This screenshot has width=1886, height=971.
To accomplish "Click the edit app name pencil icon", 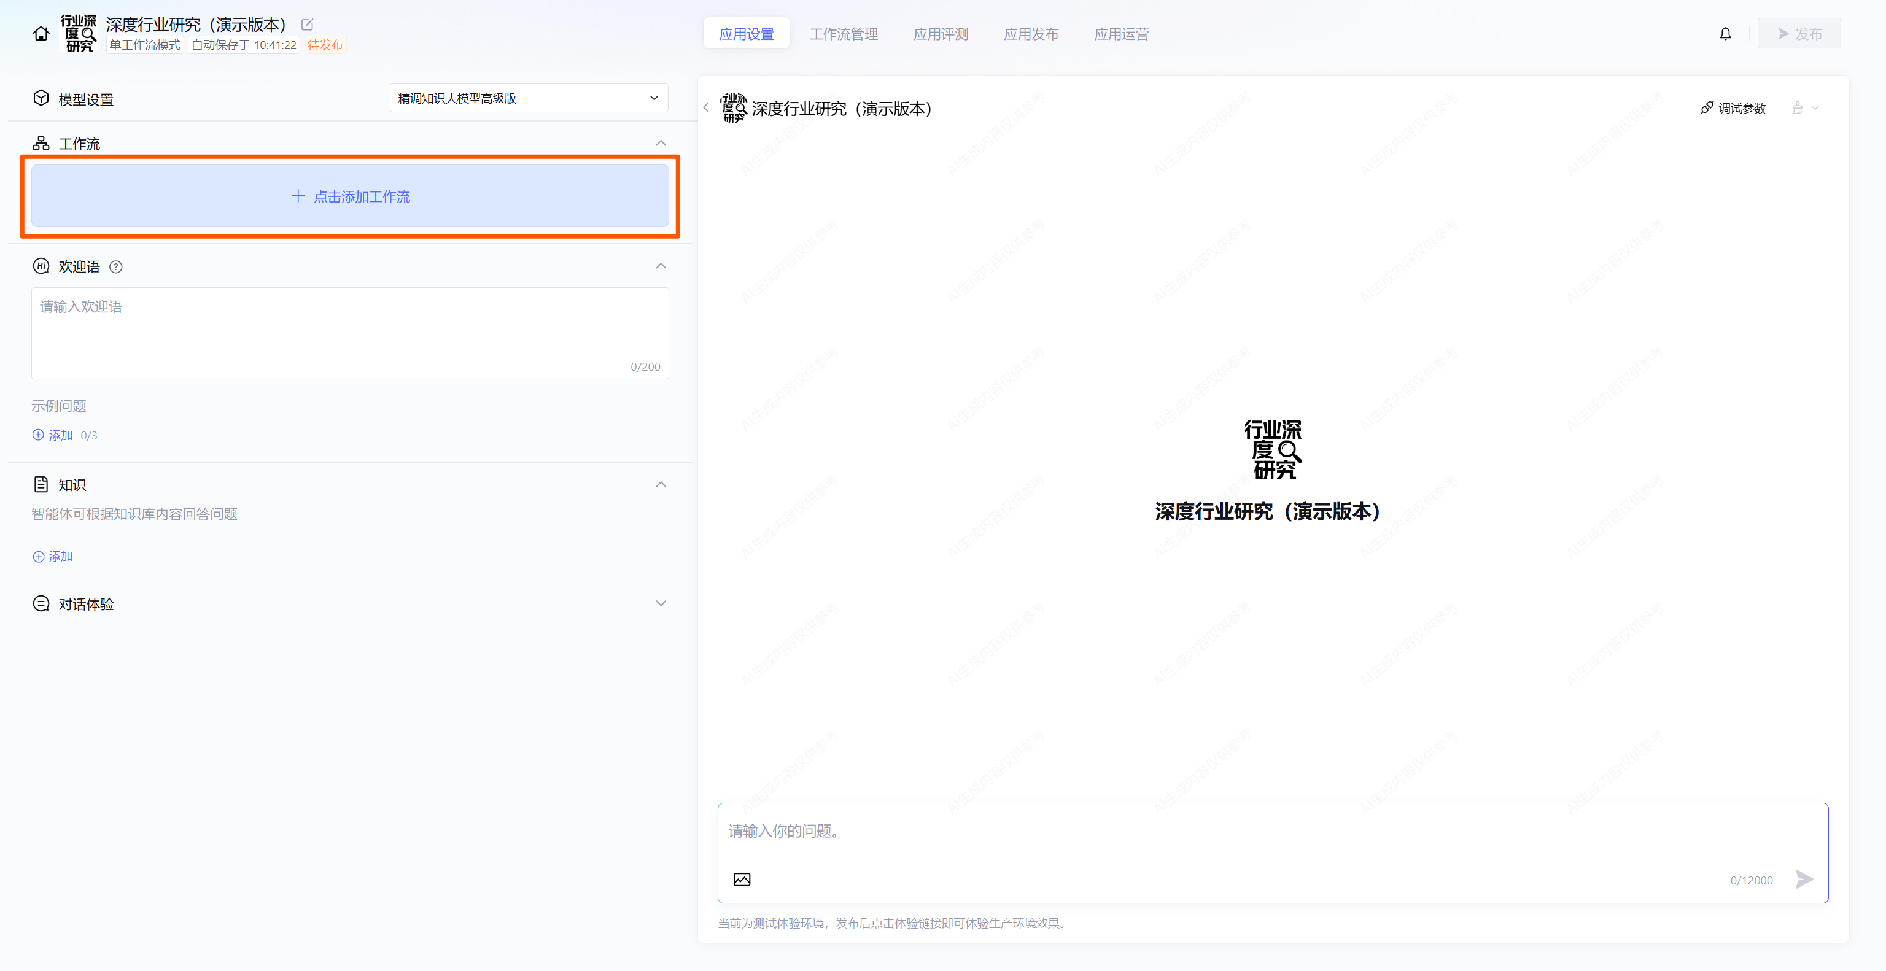I will pos(308,25).
